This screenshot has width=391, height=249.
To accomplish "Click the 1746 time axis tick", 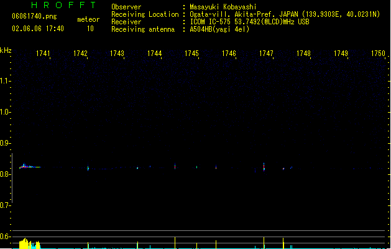I will (x=229, y=54).
